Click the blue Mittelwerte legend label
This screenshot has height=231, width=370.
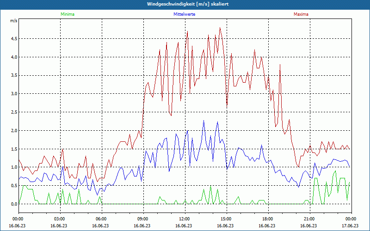pos(184,14)
